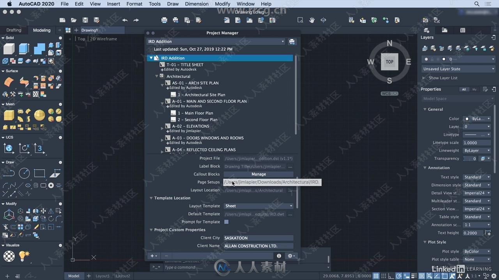
Task: Click the New drawing toolbar icon
Action: coord(62,20)
